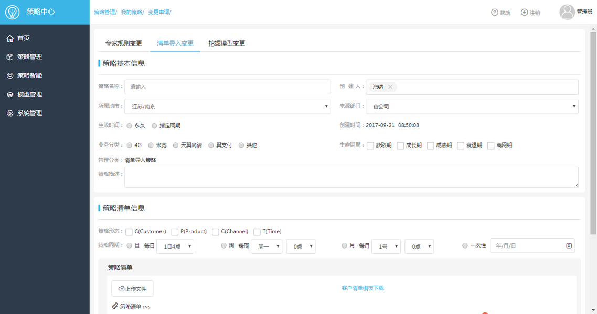Click the home icon beside 首页
The height and width of the screenshot is (314, 597).
[10, 38]
